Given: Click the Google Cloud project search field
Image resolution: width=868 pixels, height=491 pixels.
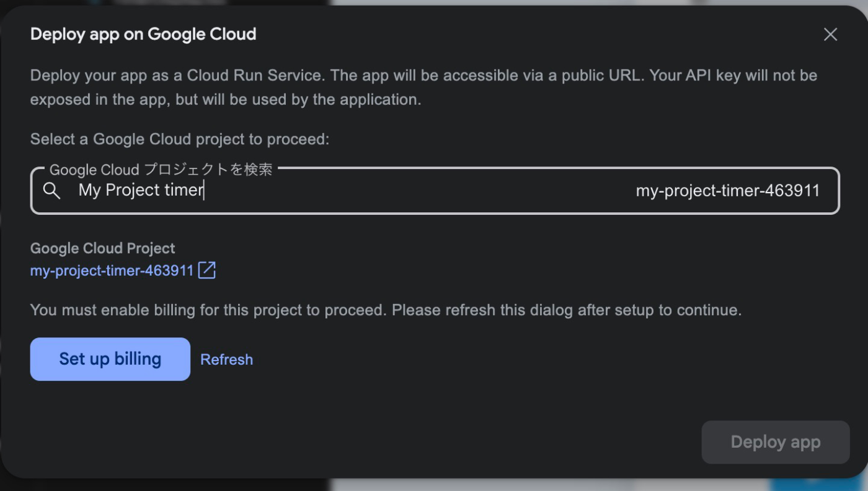Looking at the screenshot, I should point(435,191).
